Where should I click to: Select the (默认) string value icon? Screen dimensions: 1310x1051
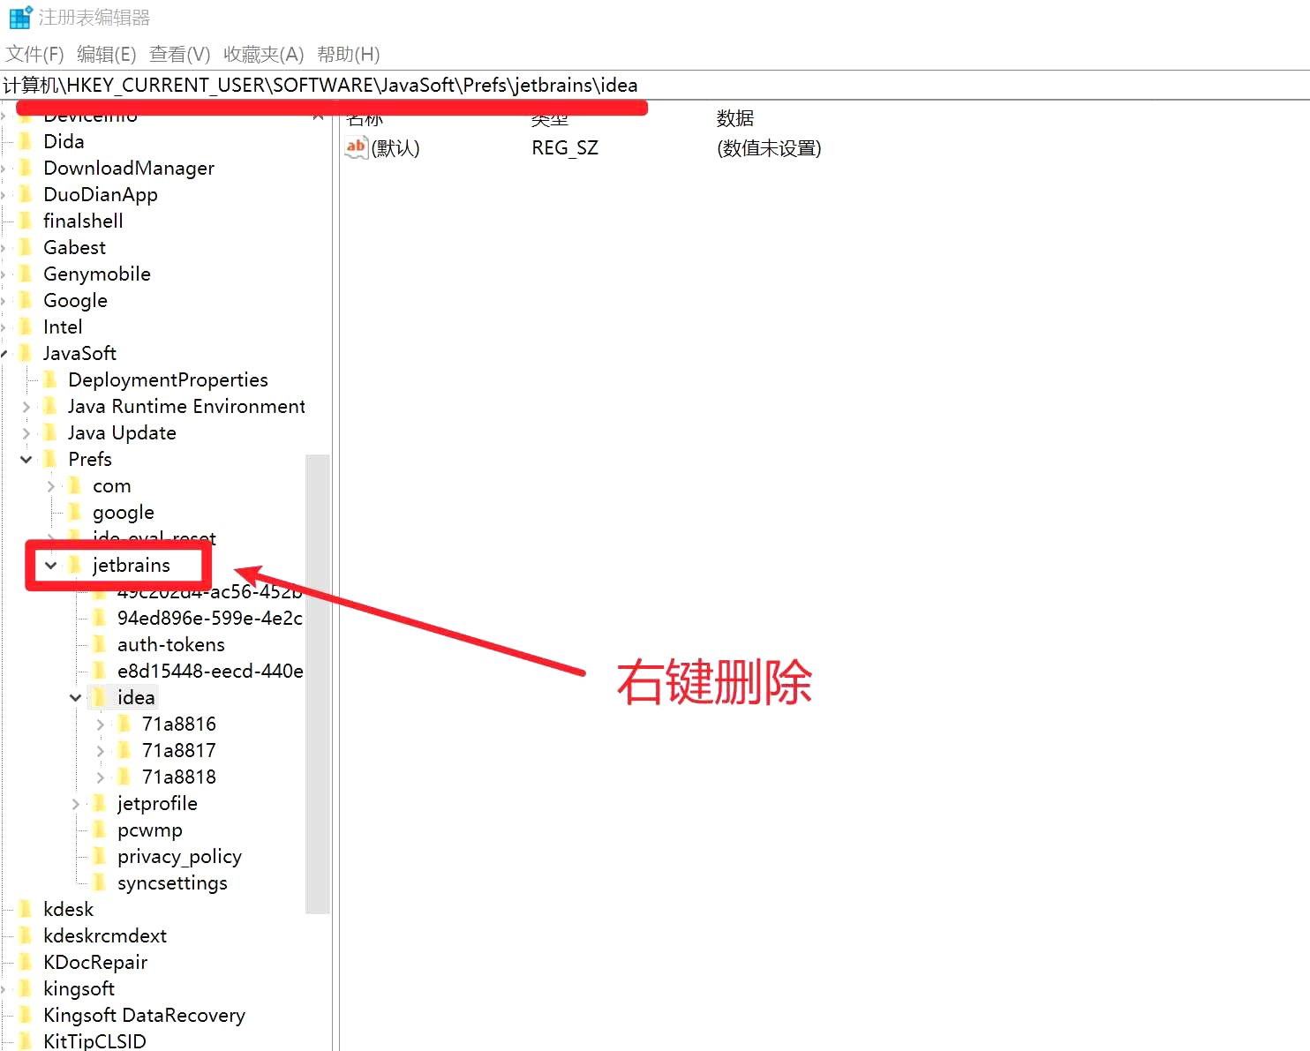click(356, 147)
